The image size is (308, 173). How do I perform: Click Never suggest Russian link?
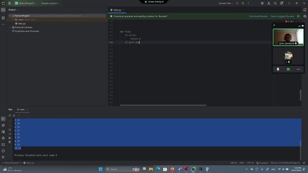[x=282, y=16]
